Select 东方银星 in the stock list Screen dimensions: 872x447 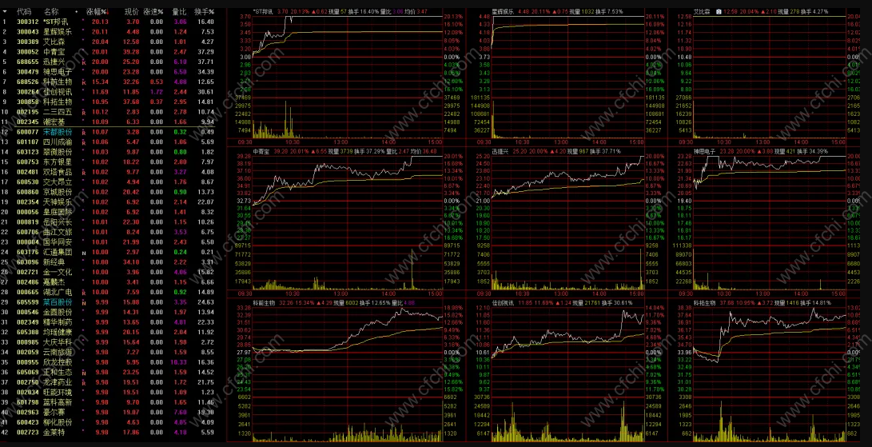58,162
